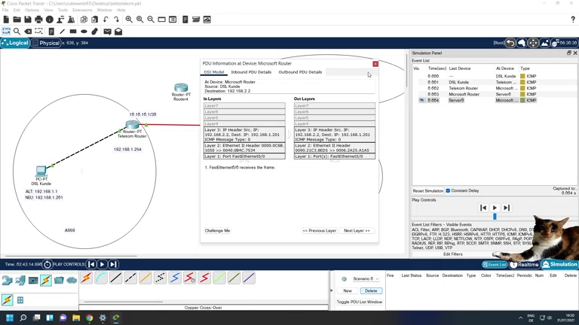Screen dimensions: 579x325
Task: Click the Edit Filters button
Action: (x=453, y=254)
